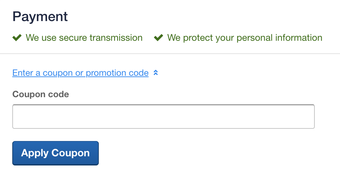
Task: Open the 'Enter a coupon or promotion code' link
Action: [80, 73]
